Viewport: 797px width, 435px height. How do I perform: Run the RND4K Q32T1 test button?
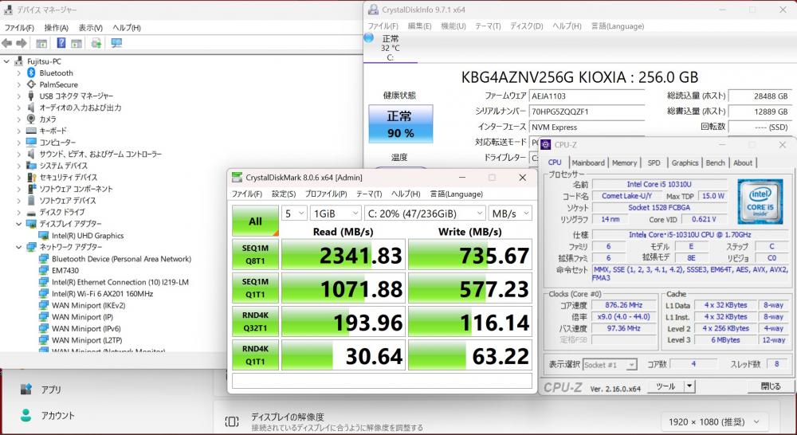(255, 322)
